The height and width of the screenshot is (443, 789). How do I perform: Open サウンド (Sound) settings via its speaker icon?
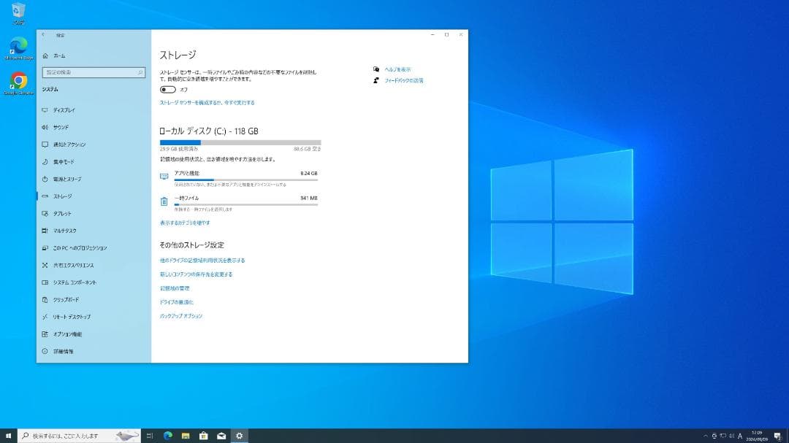(45, 127)
